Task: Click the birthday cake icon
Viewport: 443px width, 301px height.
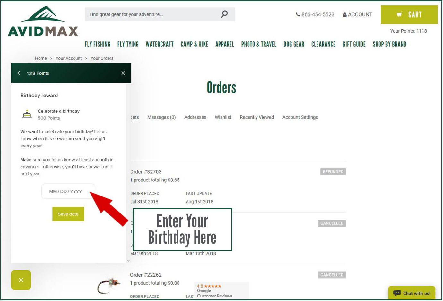Action: (27, 114)
